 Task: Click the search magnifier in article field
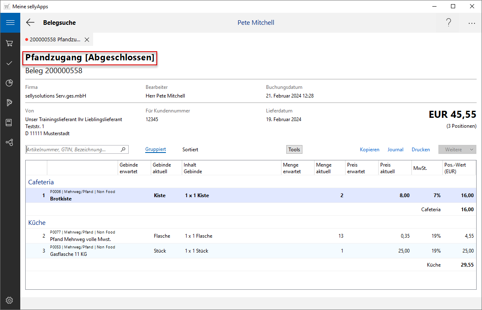(x=123, y=150)
